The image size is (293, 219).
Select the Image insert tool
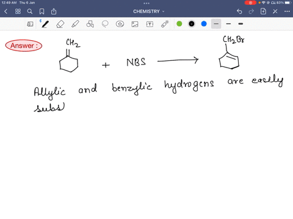(x=135, y=24)
